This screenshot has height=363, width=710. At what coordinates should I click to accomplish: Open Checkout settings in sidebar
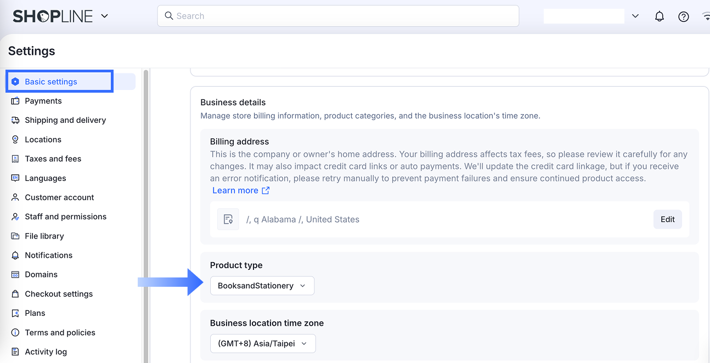[59, 294]
